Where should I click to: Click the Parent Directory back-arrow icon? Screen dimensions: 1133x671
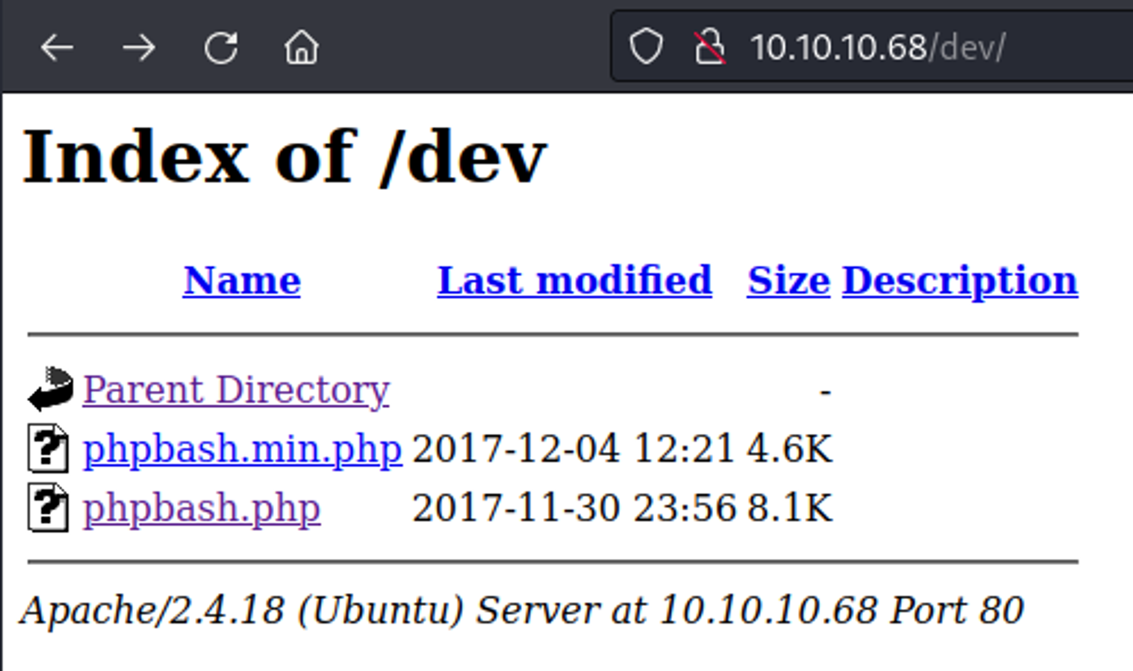coord(50,389)
